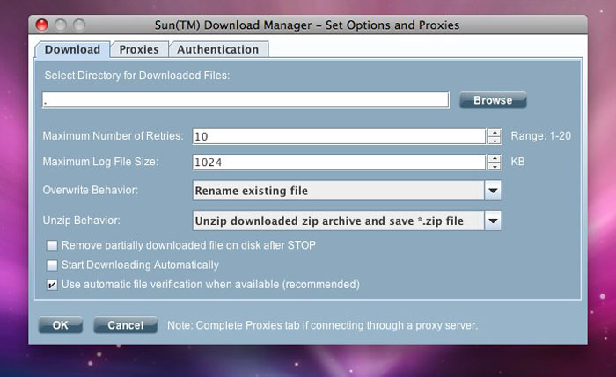Click the download directory text field
The height and width of the screenshot is (377, 616).
(246, 100)
